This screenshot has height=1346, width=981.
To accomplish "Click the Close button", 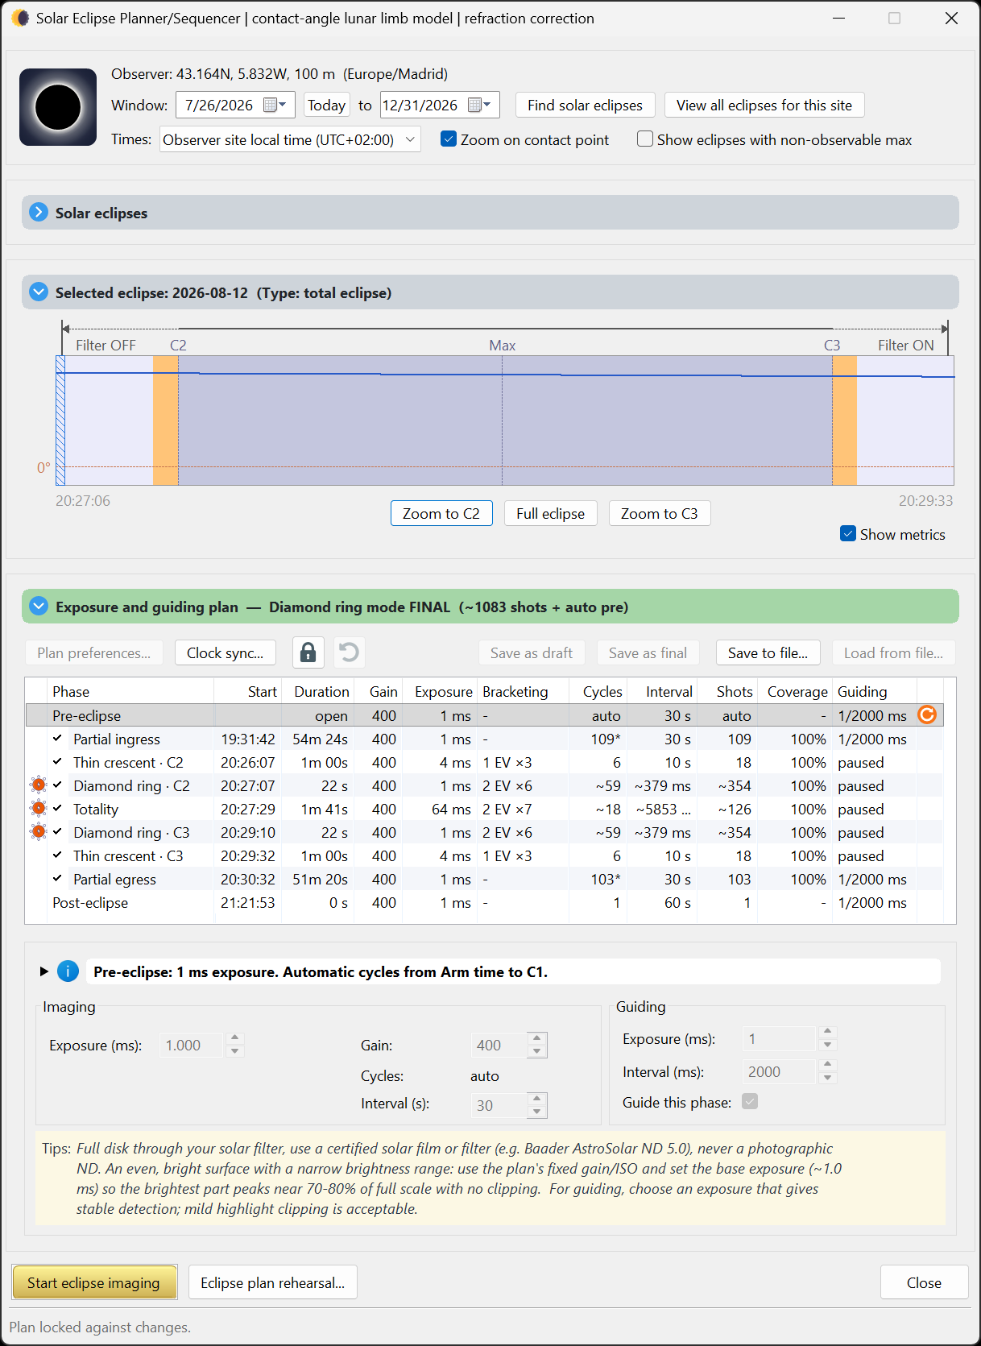I will [924, 1282].
